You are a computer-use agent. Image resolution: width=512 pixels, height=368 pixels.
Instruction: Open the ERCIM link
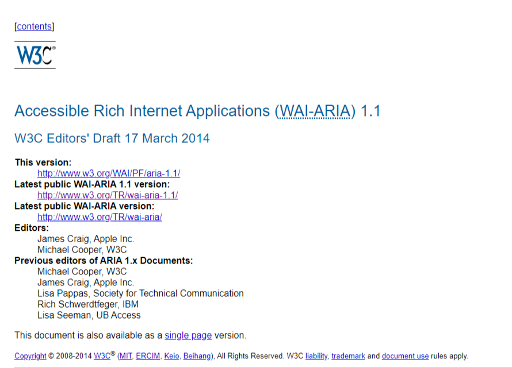click(148, 357)
